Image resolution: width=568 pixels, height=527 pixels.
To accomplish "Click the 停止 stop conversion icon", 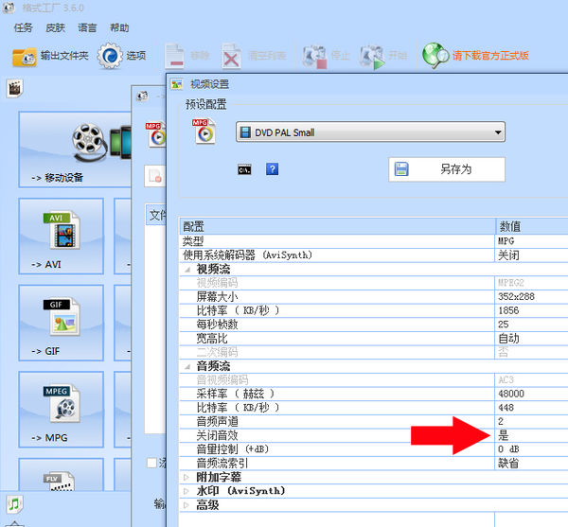I will pos(314,57).
